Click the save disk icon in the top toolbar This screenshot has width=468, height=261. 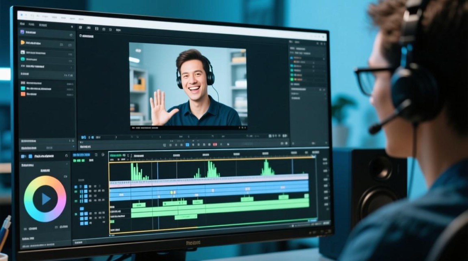pos(96,29)
